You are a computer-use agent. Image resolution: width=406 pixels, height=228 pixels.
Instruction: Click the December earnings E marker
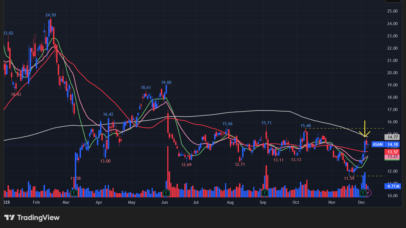(x=363, y=193)
